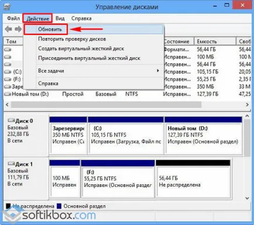Select Создать виртуальный жесткий диск
The height and width of the screenshot is (225, 254).
coord(94,49)
